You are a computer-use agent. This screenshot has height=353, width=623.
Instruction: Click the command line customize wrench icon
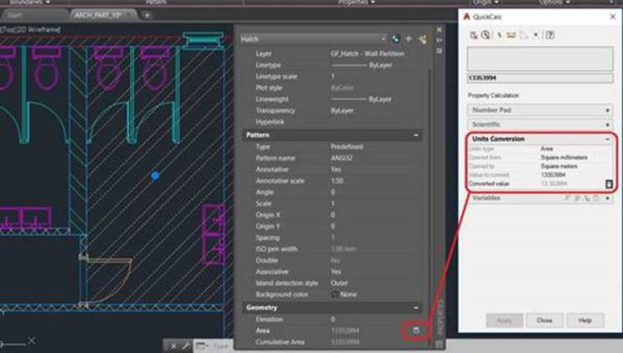tap(185, 346)
